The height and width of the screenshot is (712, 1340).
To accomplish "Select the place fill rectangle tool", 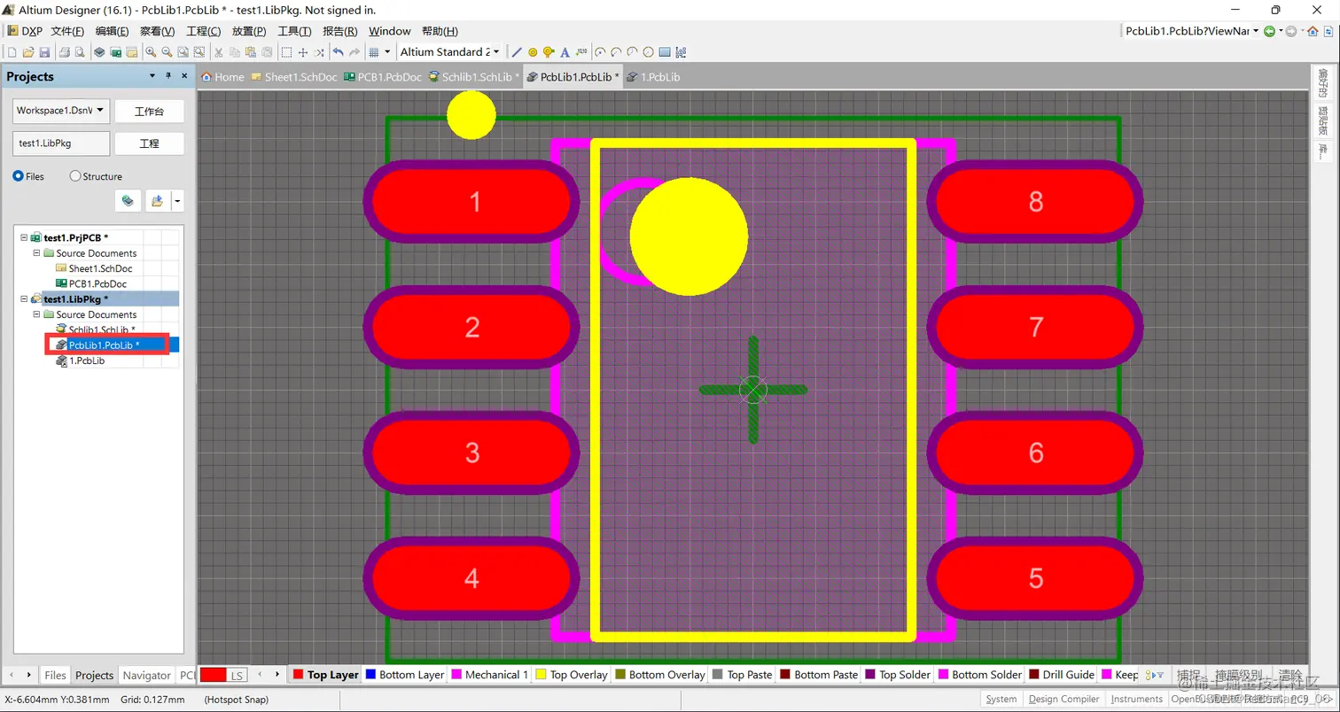I will tap(664, 52).
